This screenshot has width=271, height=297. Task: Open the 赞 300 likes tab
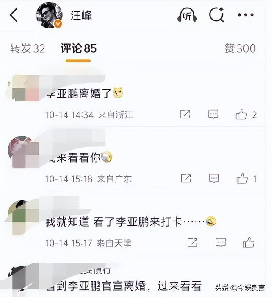pyautogui.click(x=240, y=48)
